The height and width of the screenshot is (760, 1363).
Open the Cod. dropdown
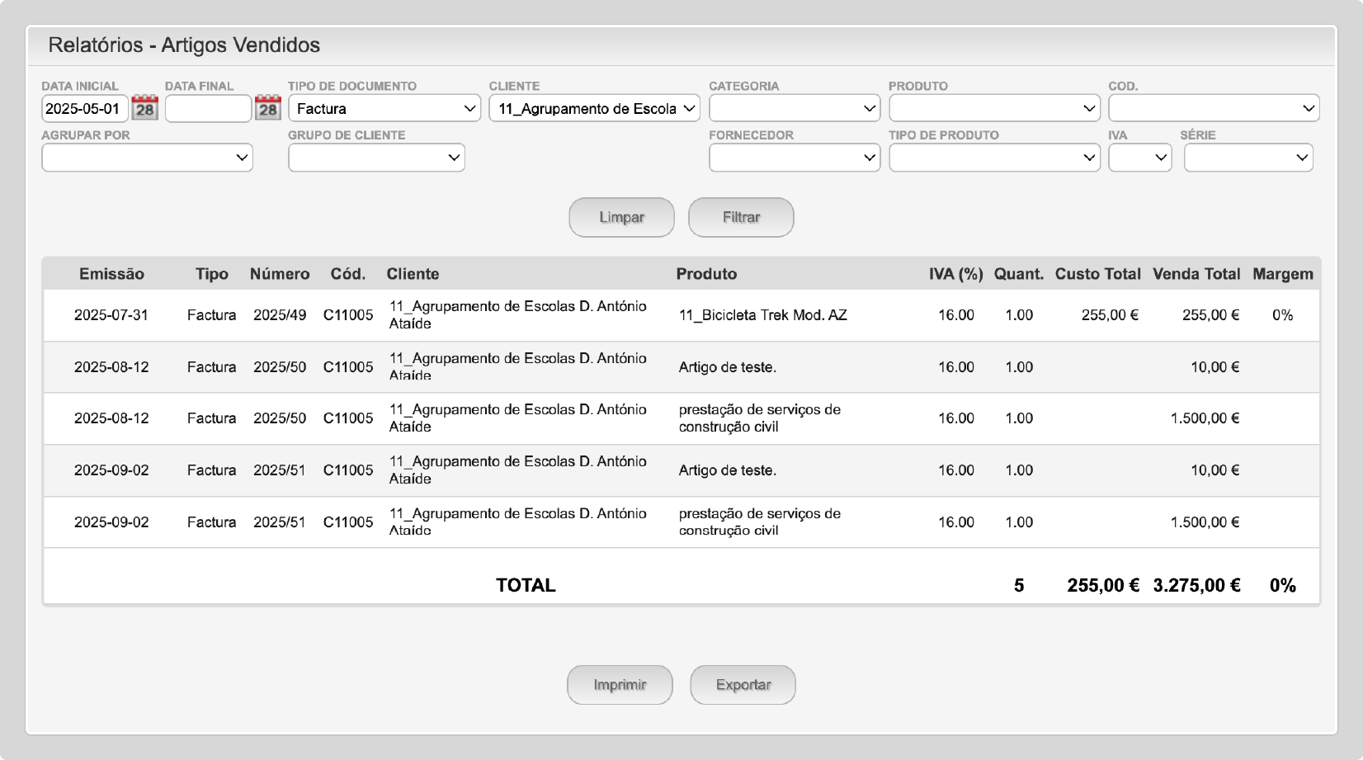tap(1213, 108)
